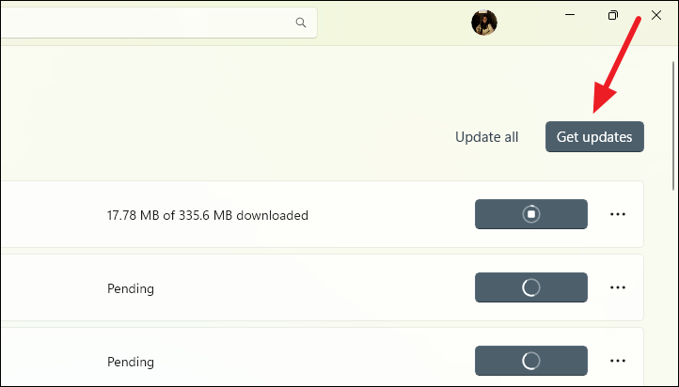Restore down the Store window
The height and width of the screenshot is (387, 679).
click(613, 16)
